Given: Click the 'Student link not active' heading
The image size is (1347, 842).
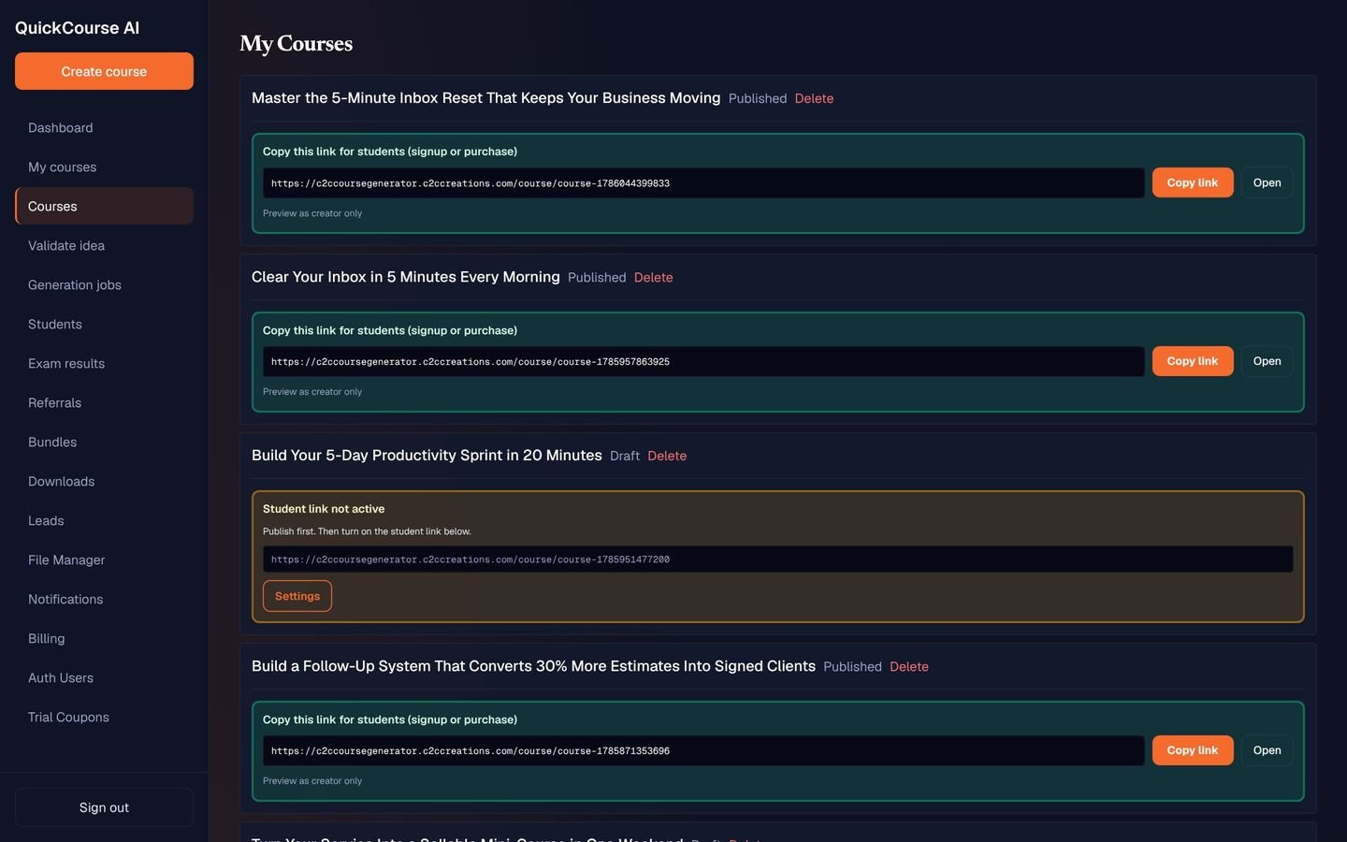Looking at the screenshot, I should pyautogui.click(x=324, y=509).
